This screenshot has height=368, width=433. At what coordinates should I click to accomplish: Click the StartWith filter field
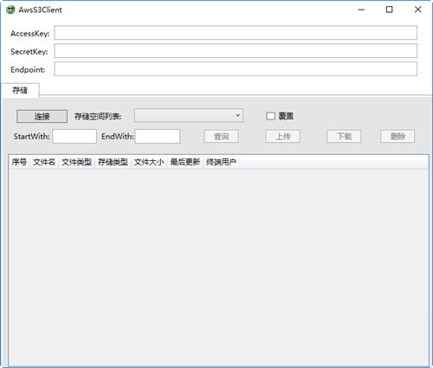[74, 136]
